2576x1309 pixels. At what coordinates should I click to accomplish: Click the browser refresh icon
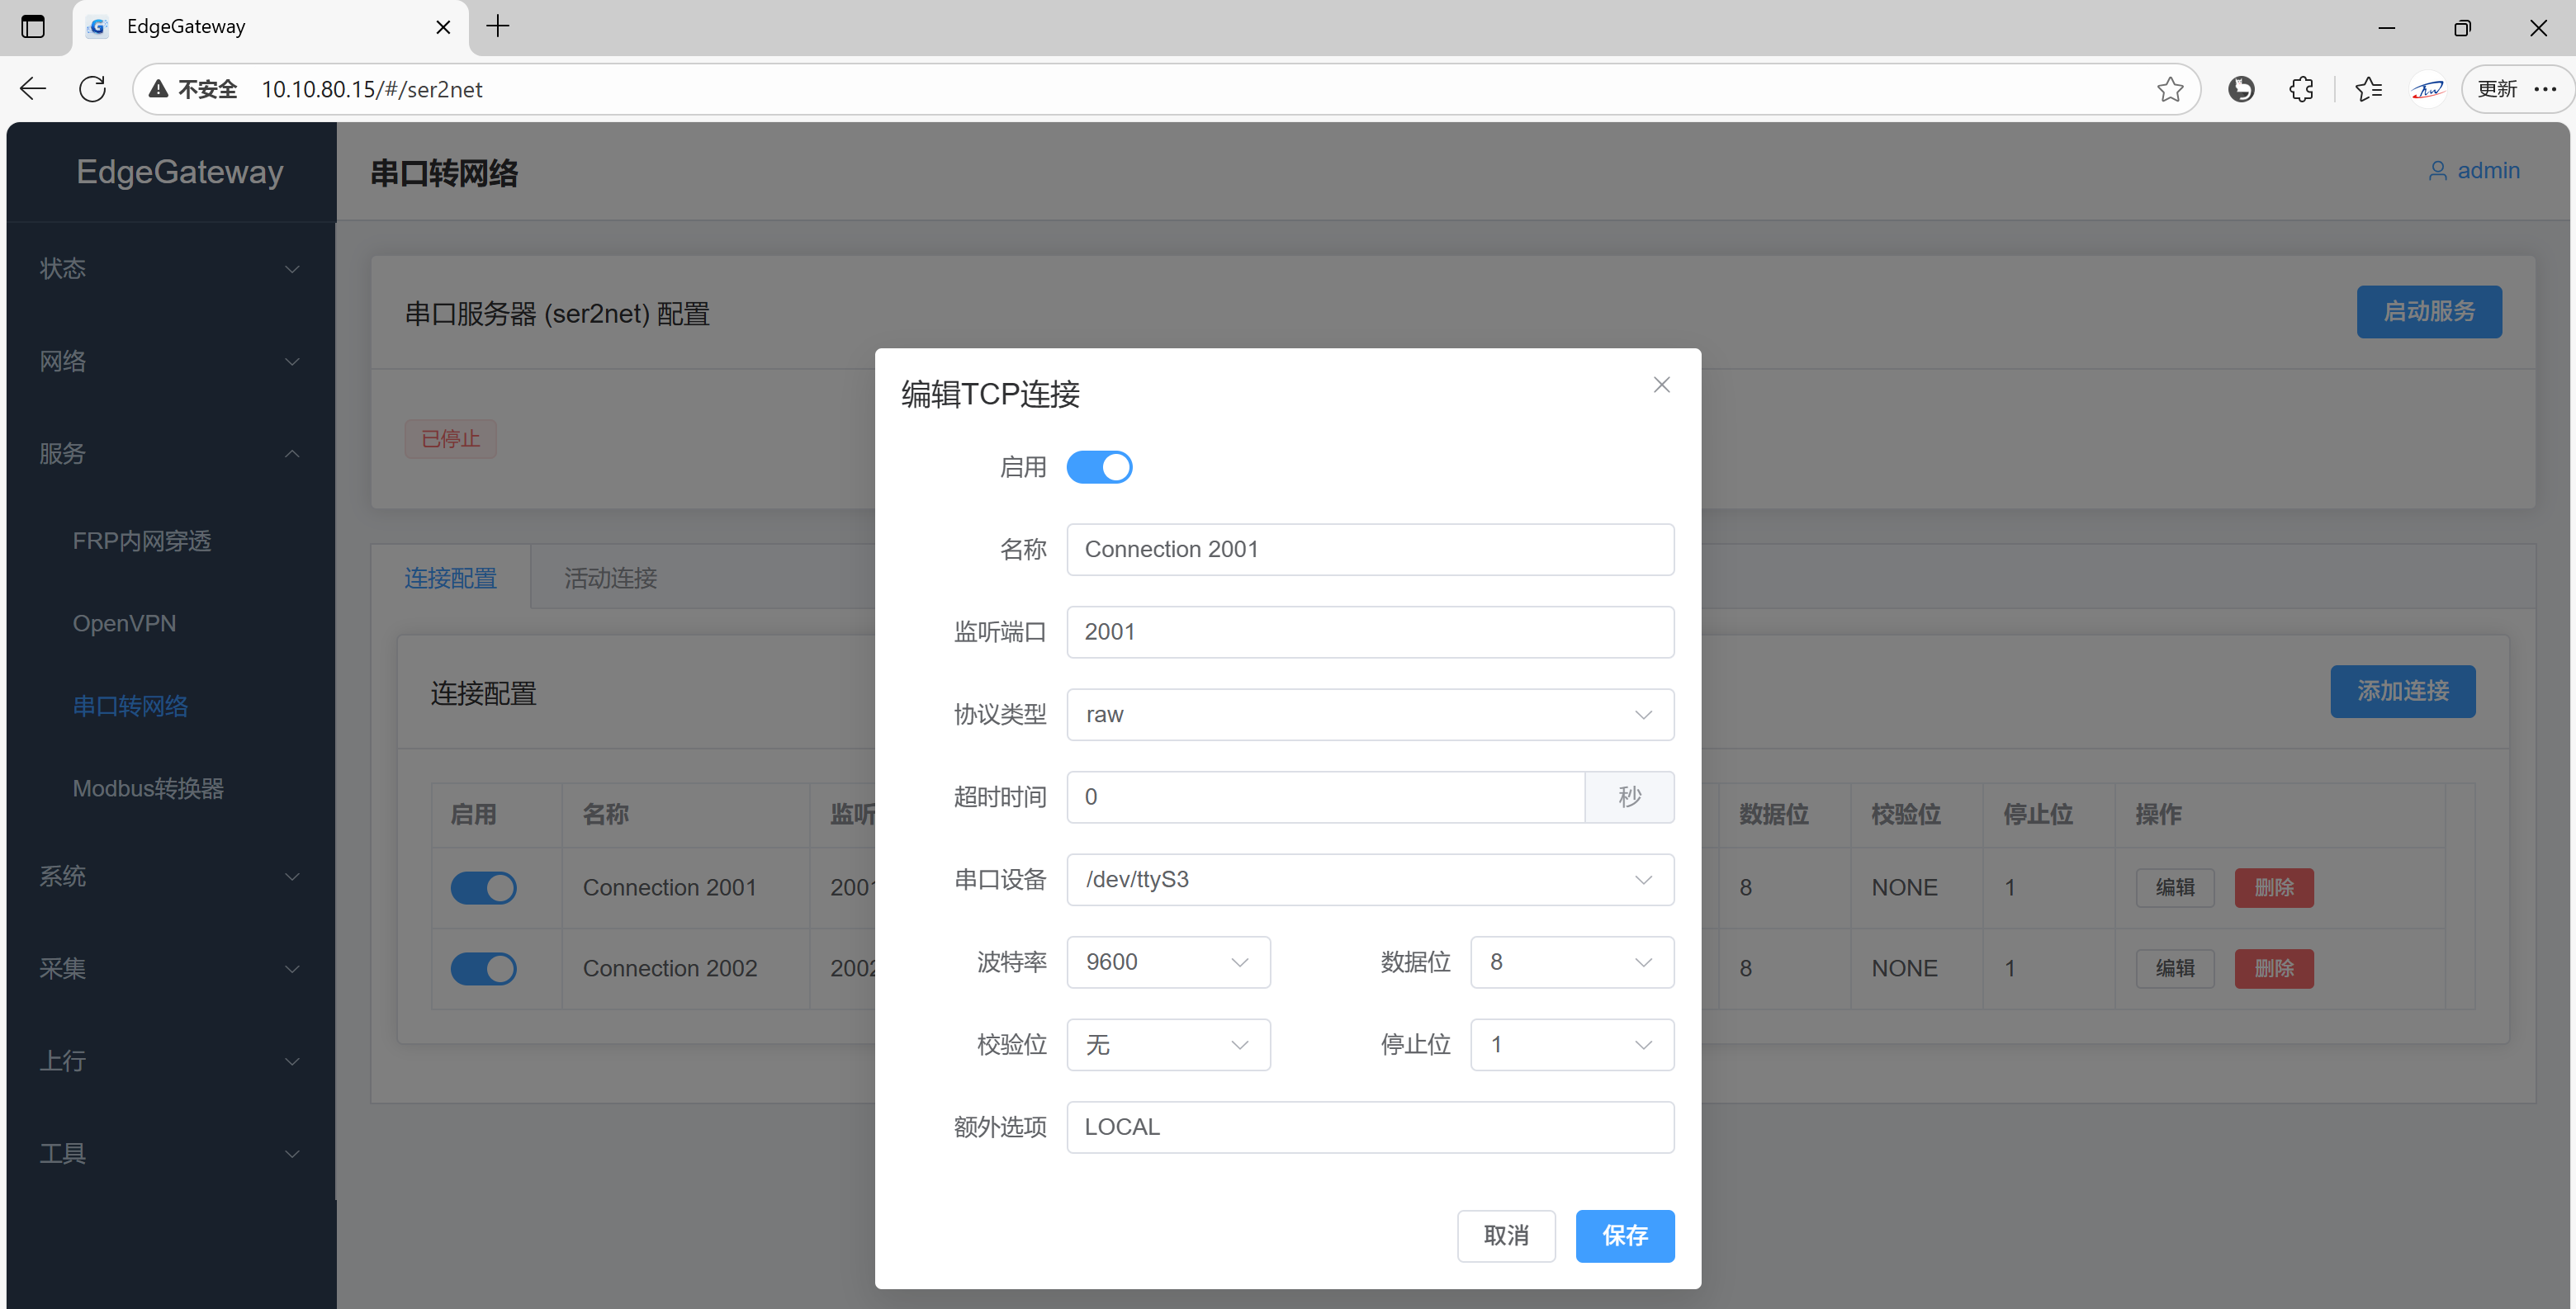(92, 89)
